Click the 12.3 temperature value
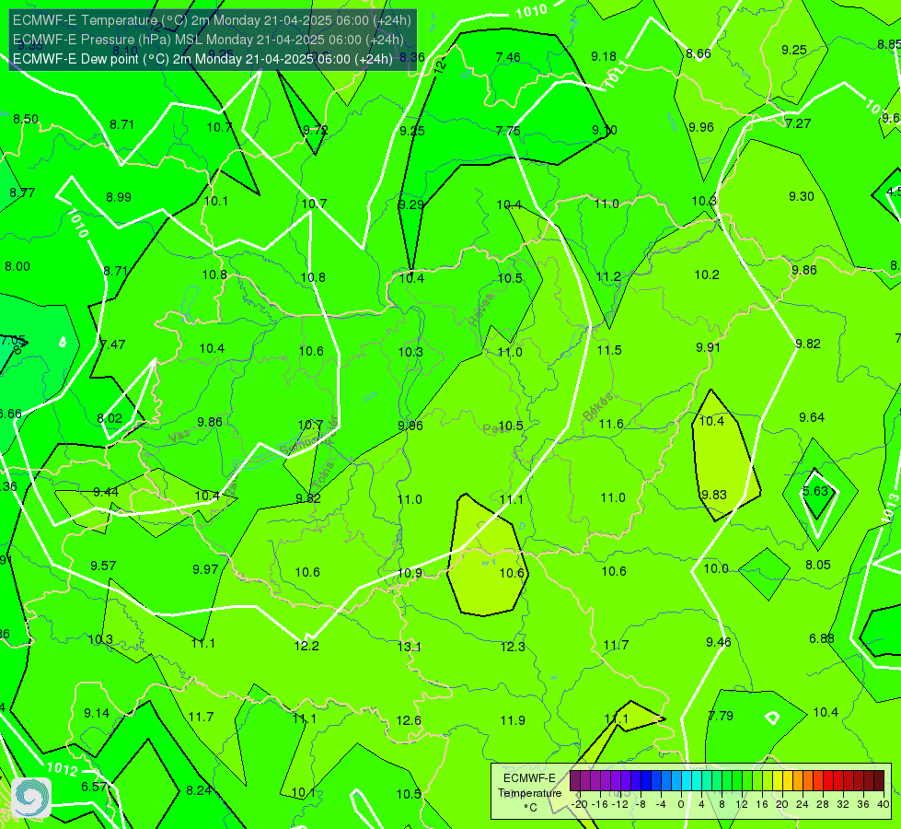The height and width of the screenshot is (829, 901). [513, 647]
